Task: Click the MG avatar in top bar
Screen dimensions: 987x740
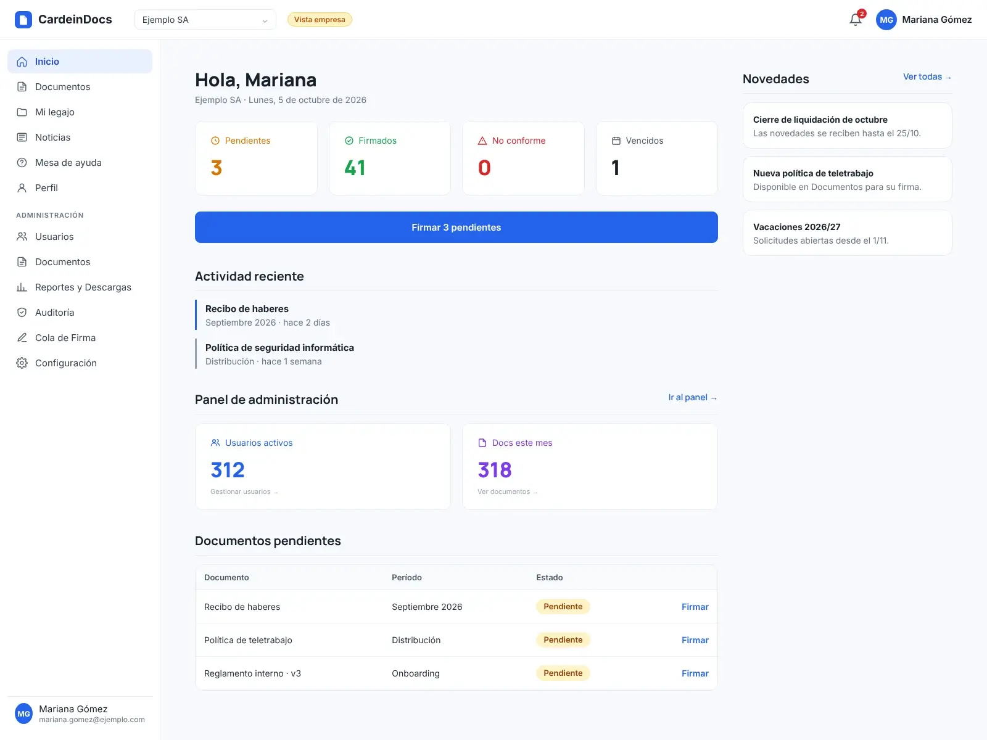Action: click(886, 20)
